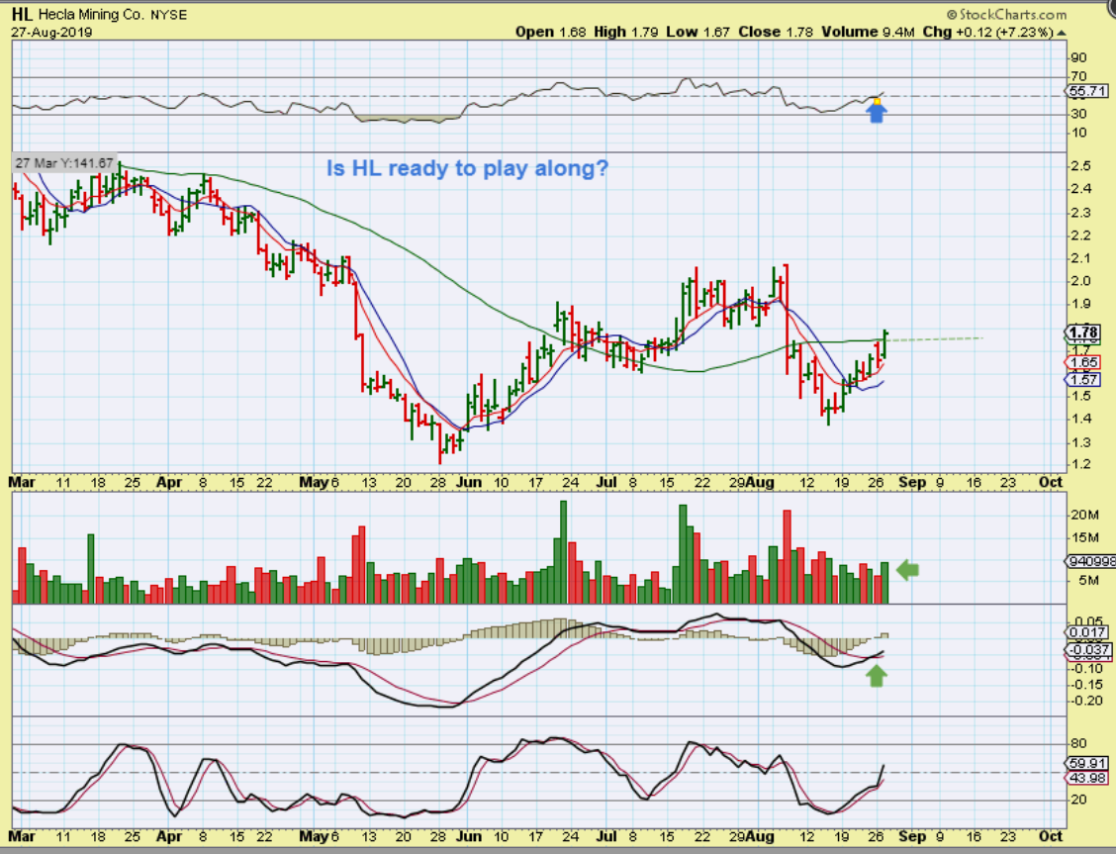Click the MACD histogram tag 0.017
This screenshot has width=1116, height=854.
pyautogui.click(x=1086, y=632)
